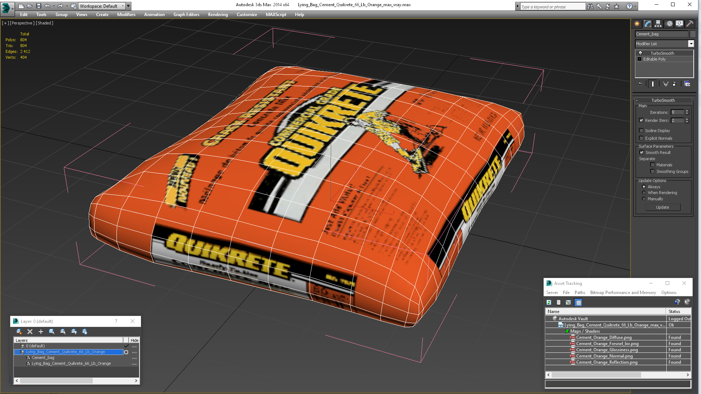
Task: Switch Asset Tracking to table view icon
Action: click(x=578, y=302)
